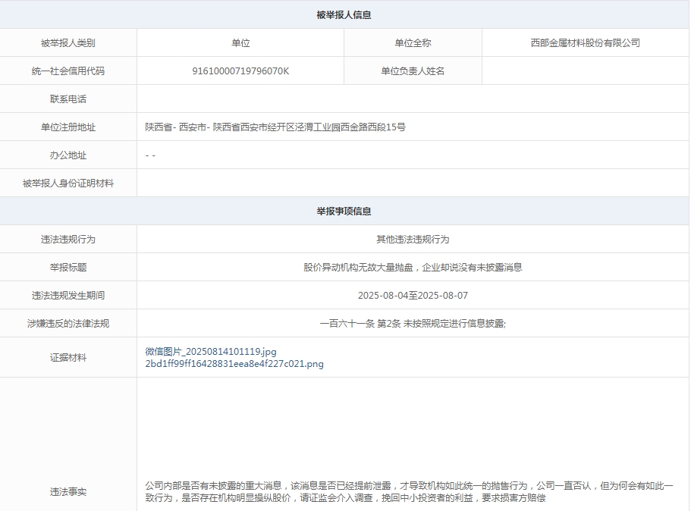Click the 违法违规发生期间 label
Viewport: 691px width, 511px height.
[68, 296]
